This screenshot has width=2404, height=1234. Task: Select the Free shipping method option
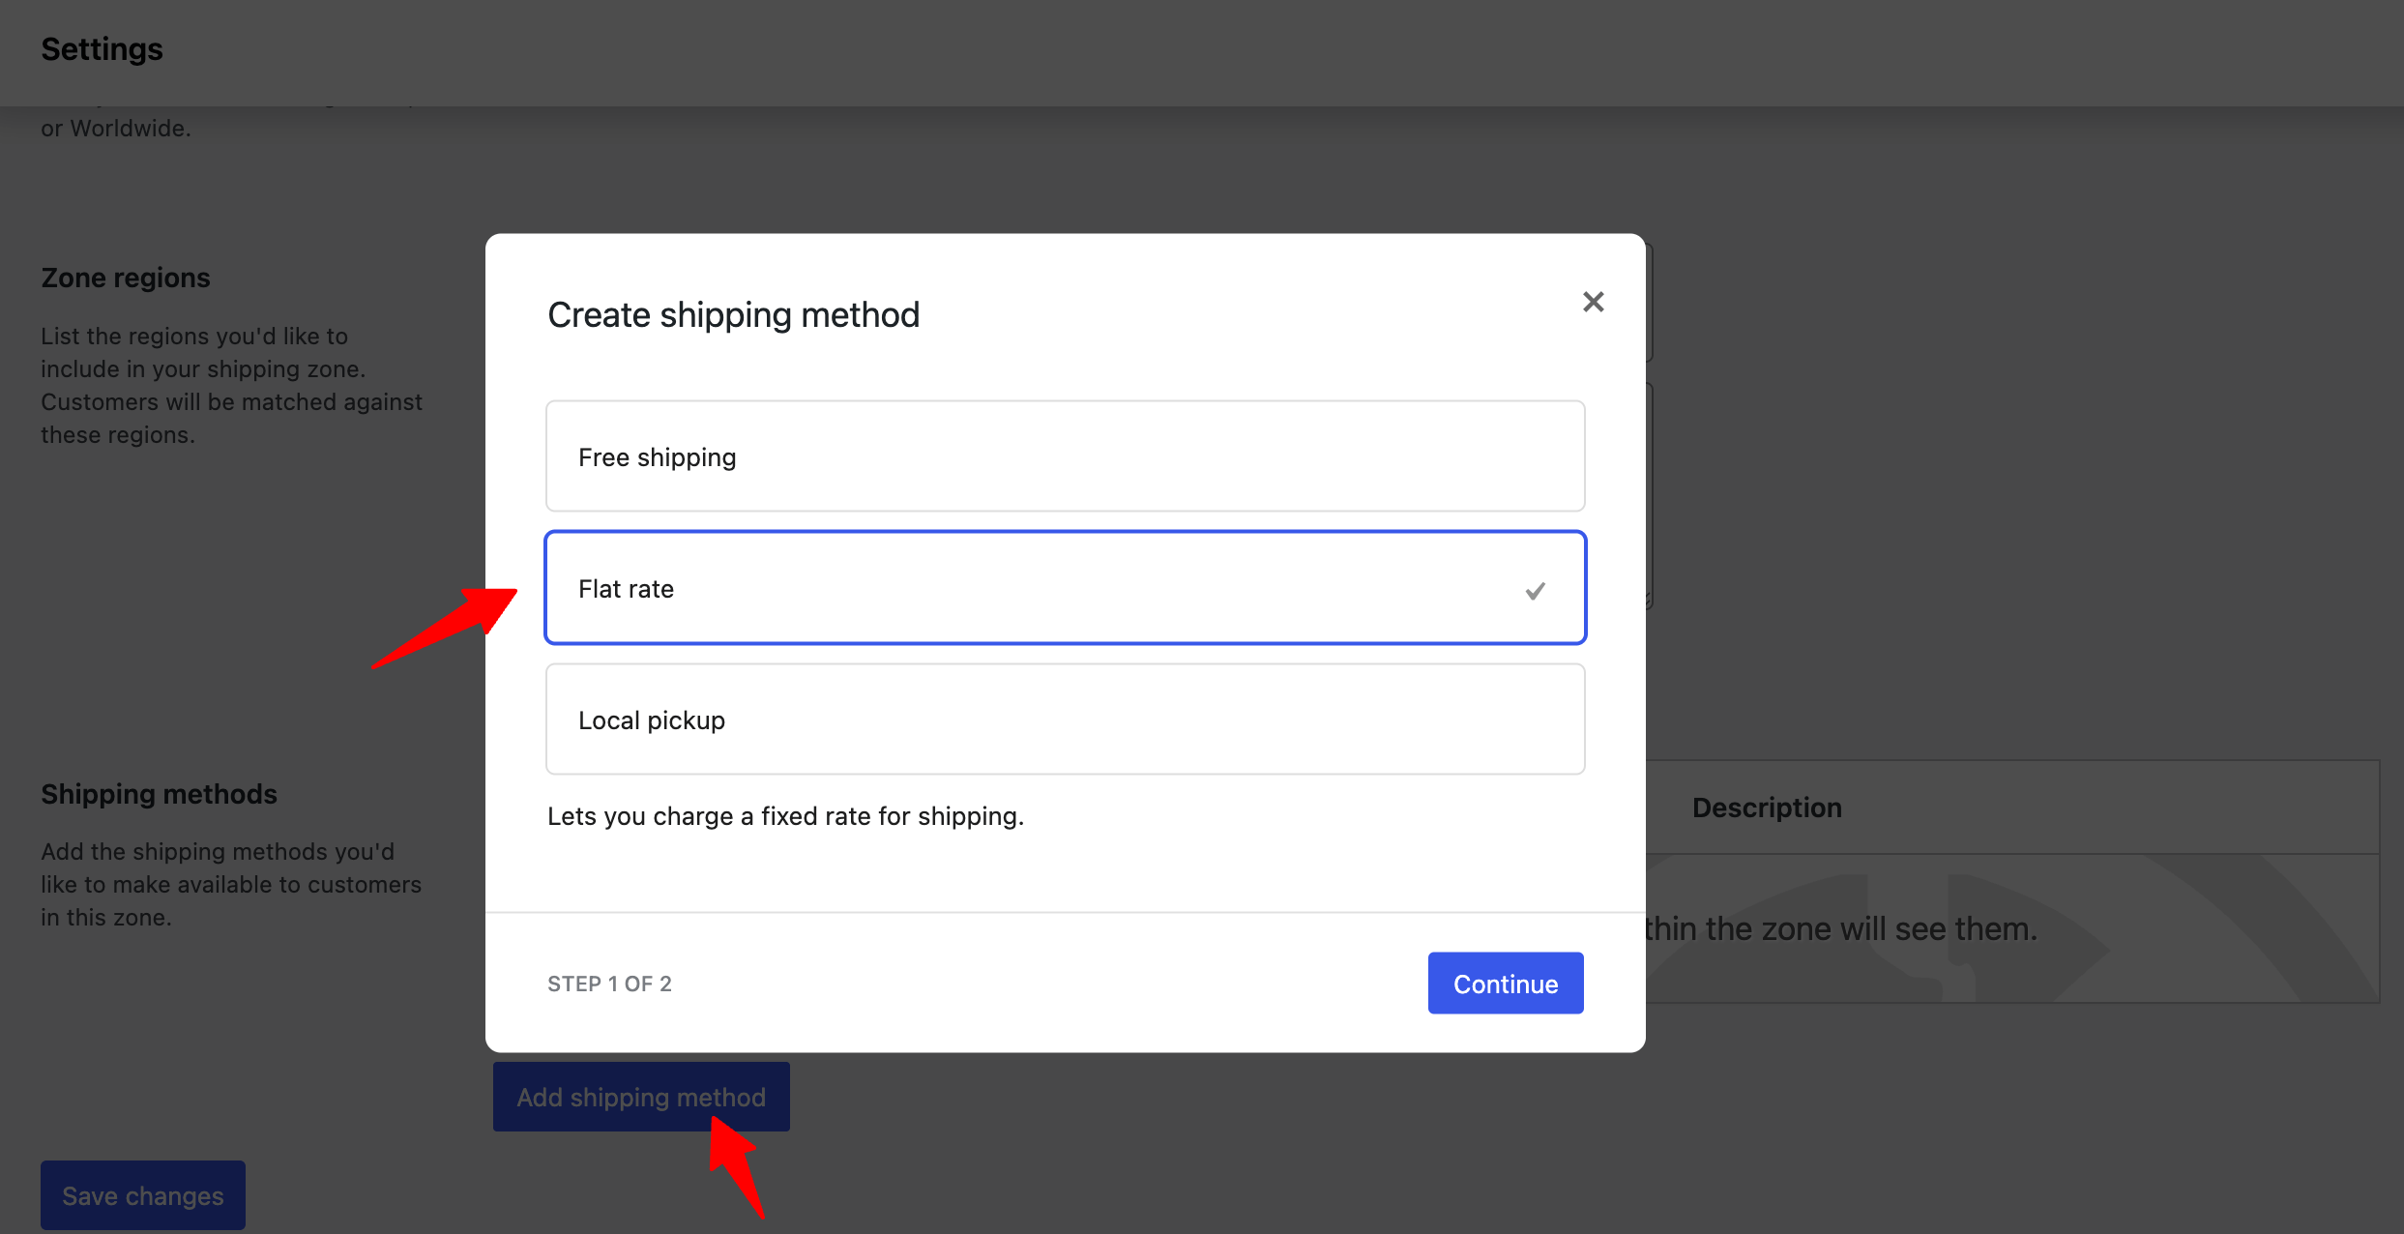coord(1064,455)
